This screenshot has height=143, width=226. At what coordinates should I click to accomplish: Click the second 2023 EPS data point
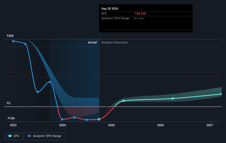(25, 44)
